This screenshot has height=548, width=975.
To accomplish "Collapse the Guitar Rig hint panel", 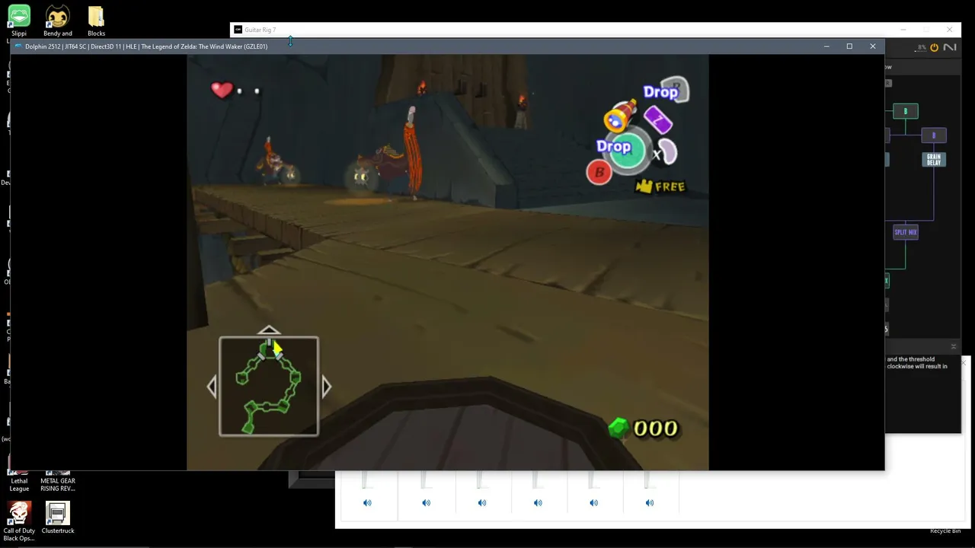I will pos(953,347).
